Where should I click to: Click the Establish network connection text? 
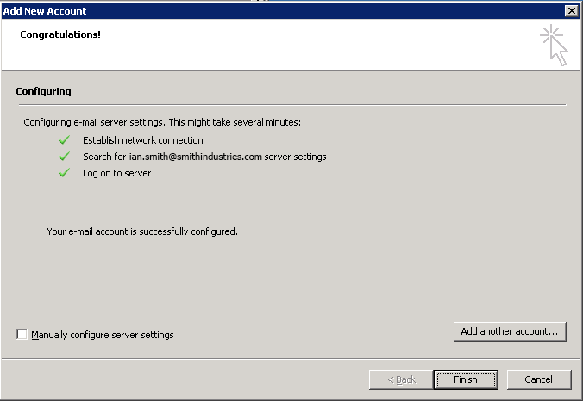point(143,140)
